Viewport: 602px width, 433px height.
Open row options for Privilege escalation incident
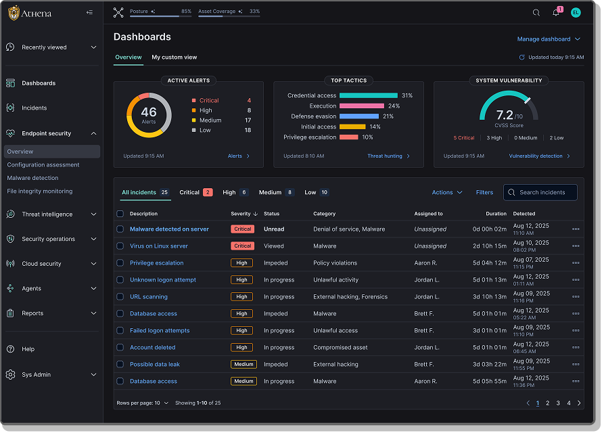(x=576, y=263)
